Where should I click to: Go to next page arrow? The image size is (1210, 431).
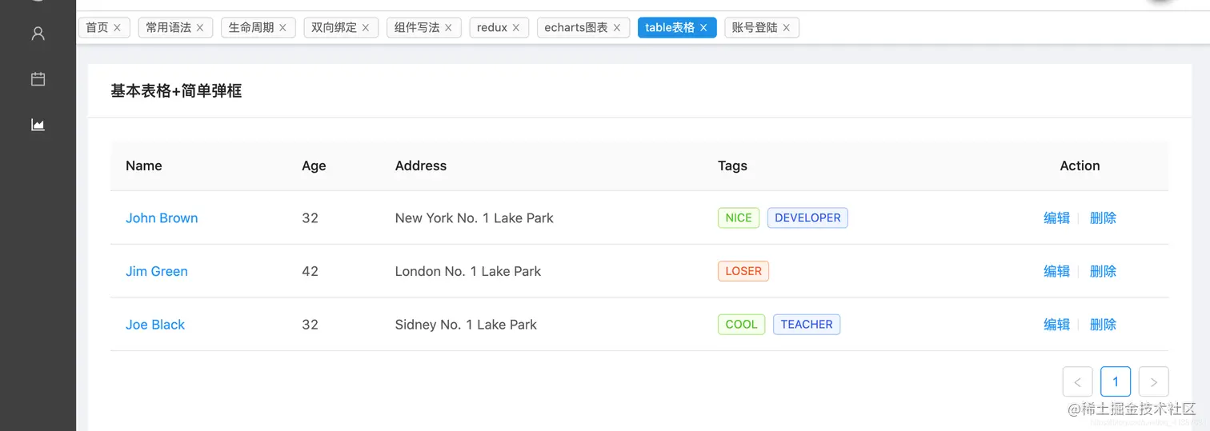1153,381
